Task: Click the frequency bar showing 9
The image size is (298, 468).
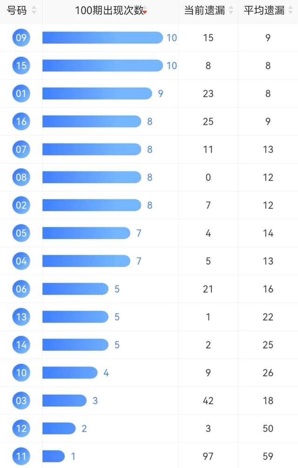Action: tap(97, 93)
